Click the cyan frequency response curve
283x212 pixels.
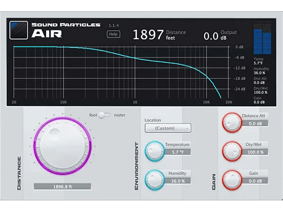[x=134, y=58]
